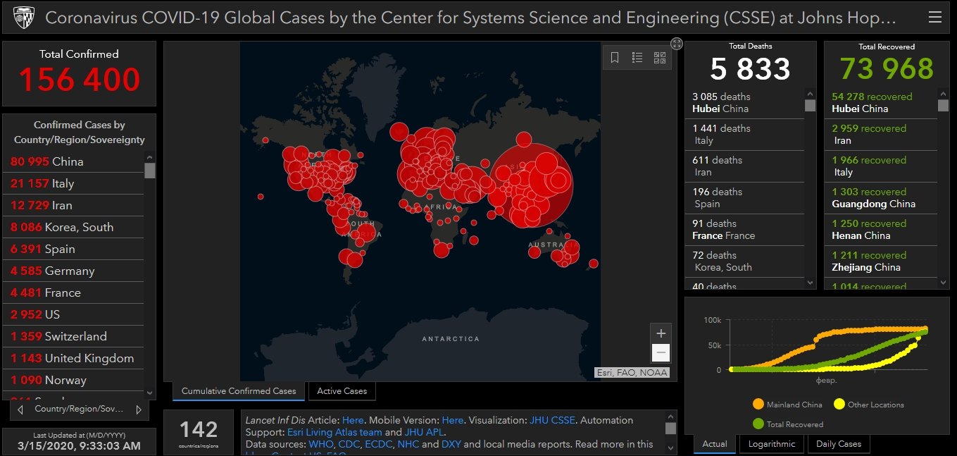Screen dimensions: 957x456
Task: Visit the WHO data source link
Action: click(322, 445)
